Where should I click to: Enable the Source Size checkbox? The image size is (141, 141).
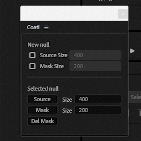(x=32, y=55)
